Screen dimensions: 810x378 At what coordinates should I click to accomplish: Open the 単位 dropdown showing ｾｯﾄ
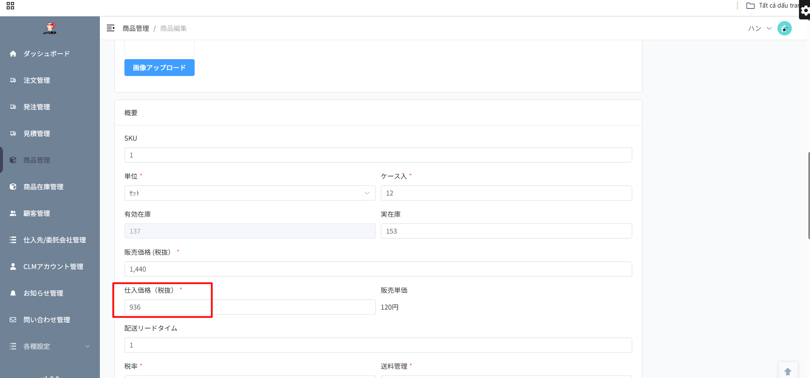coord(250,193)
